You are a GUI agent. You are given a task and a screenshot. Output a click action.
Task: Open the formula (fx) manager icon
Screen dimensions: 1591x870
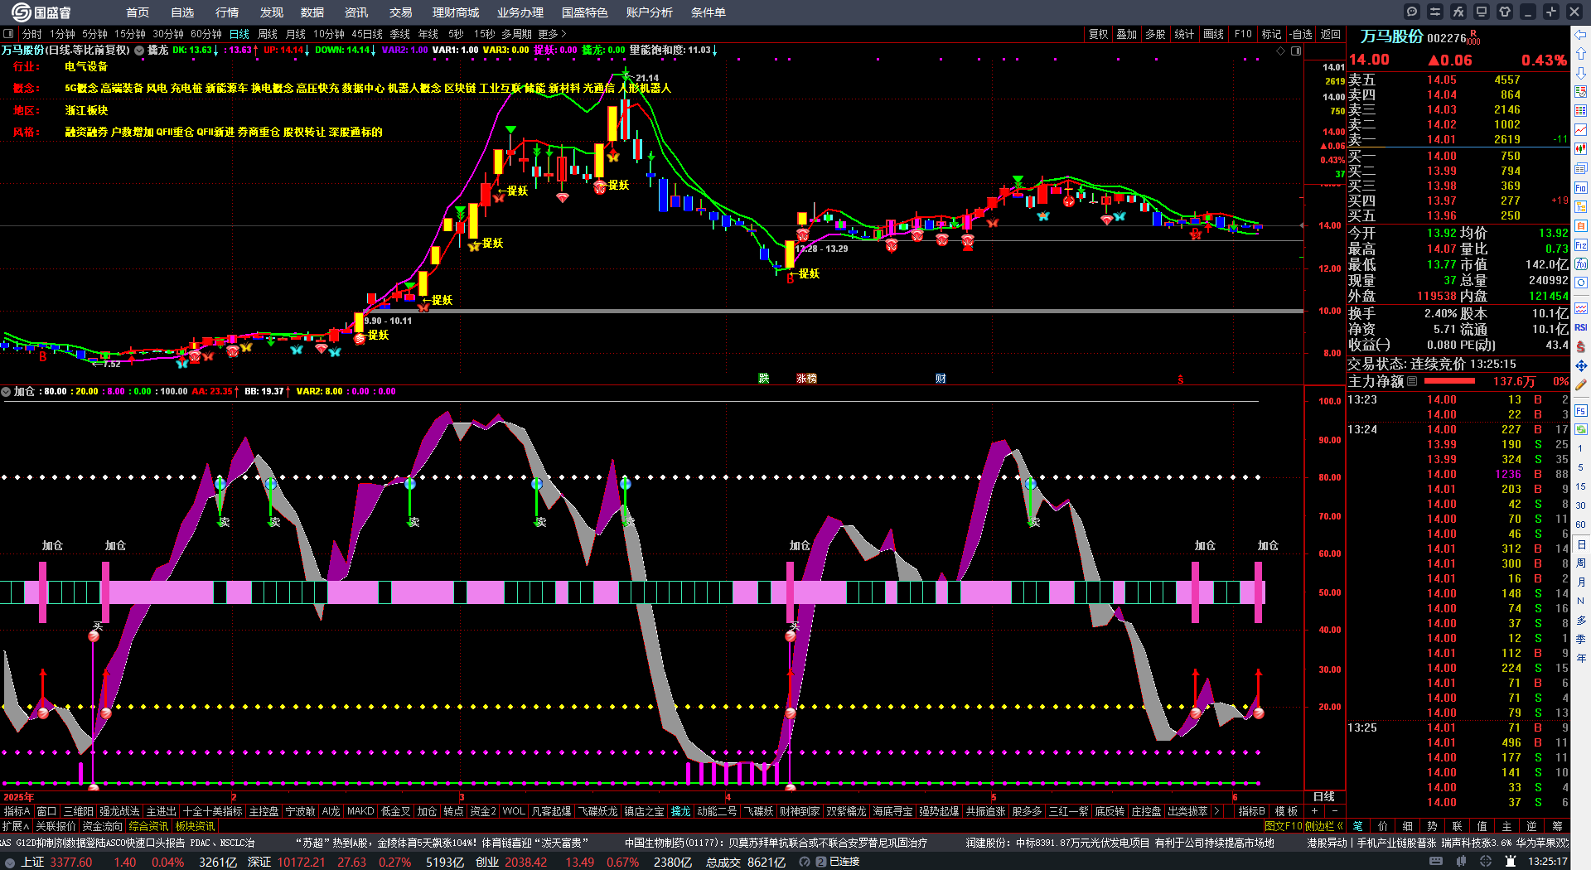[x=1458, y=12]
